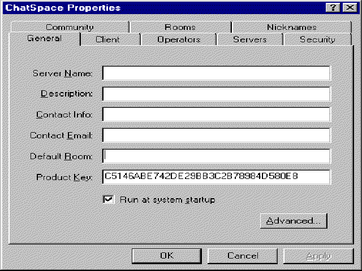Focus the Description text box
The height and width of the screenshot is (271, 362).
coord(216,94)
